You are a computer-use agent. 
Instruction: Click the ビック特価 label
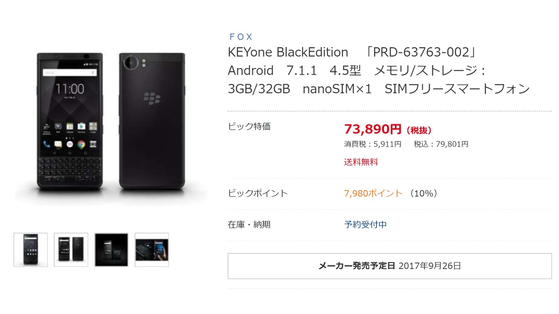tap(249, 126)
